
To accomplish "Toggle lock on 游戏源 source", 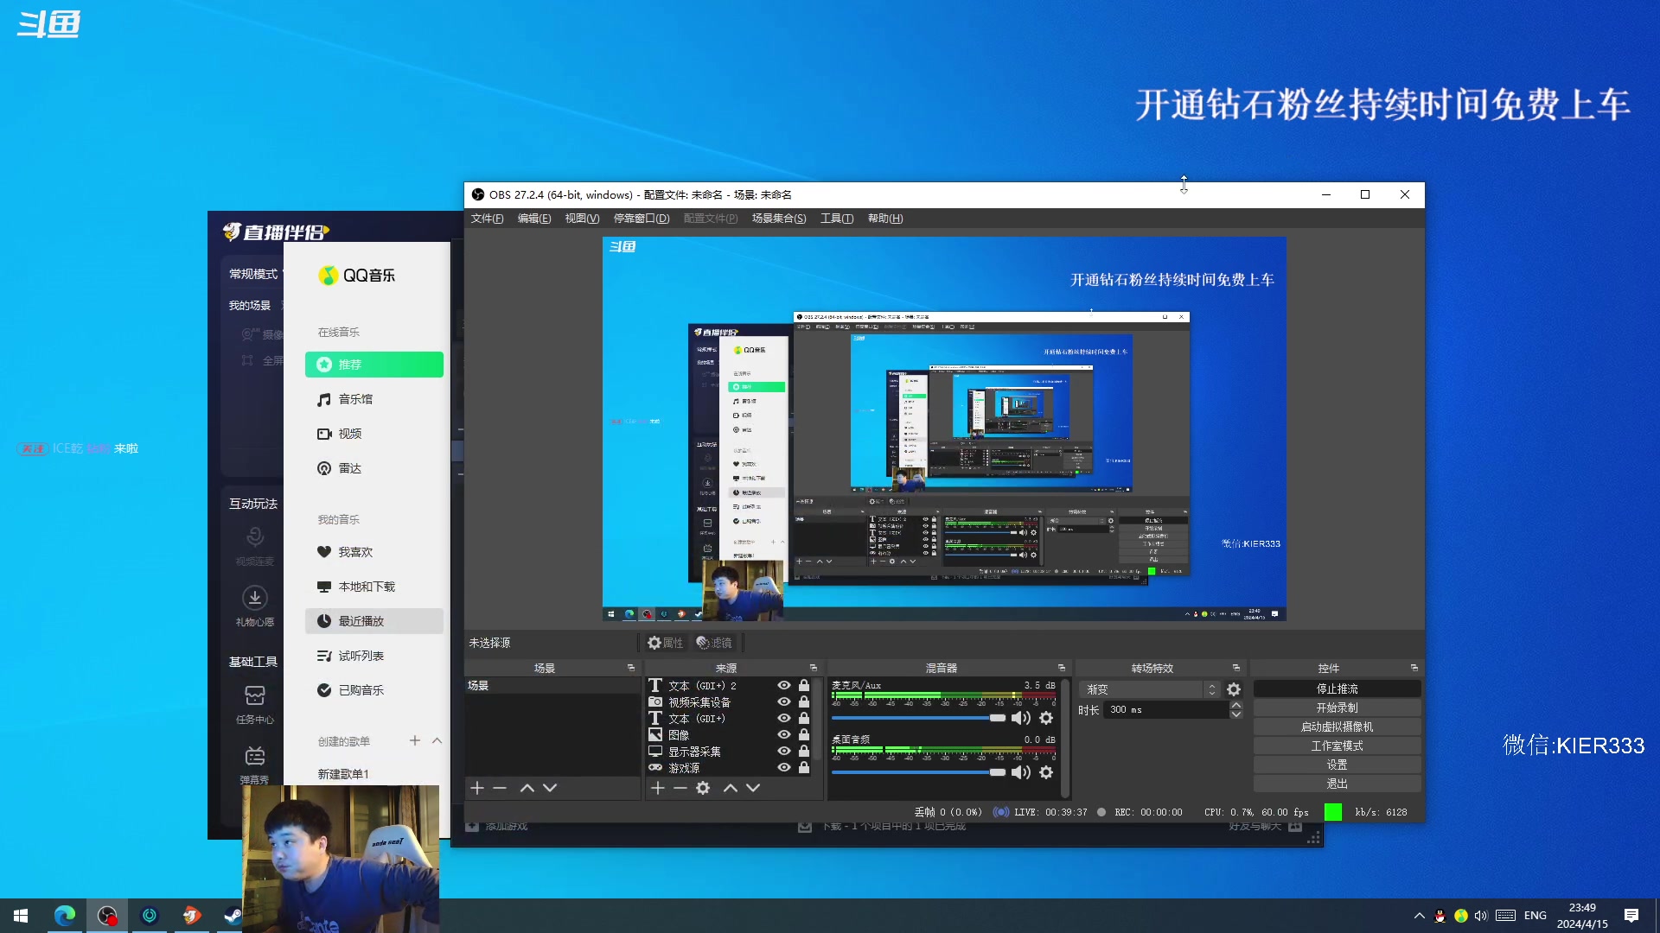I will click(x=804, y=767).
